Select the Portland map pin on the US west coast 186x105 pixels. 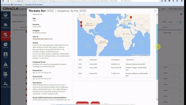click(x=81, y=22)
